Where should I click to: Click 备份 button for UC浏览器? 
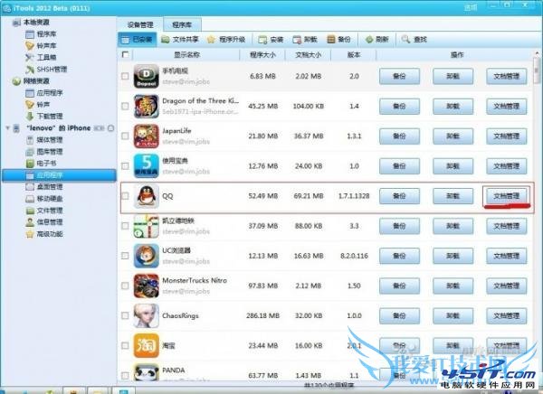tap(399, 256)
